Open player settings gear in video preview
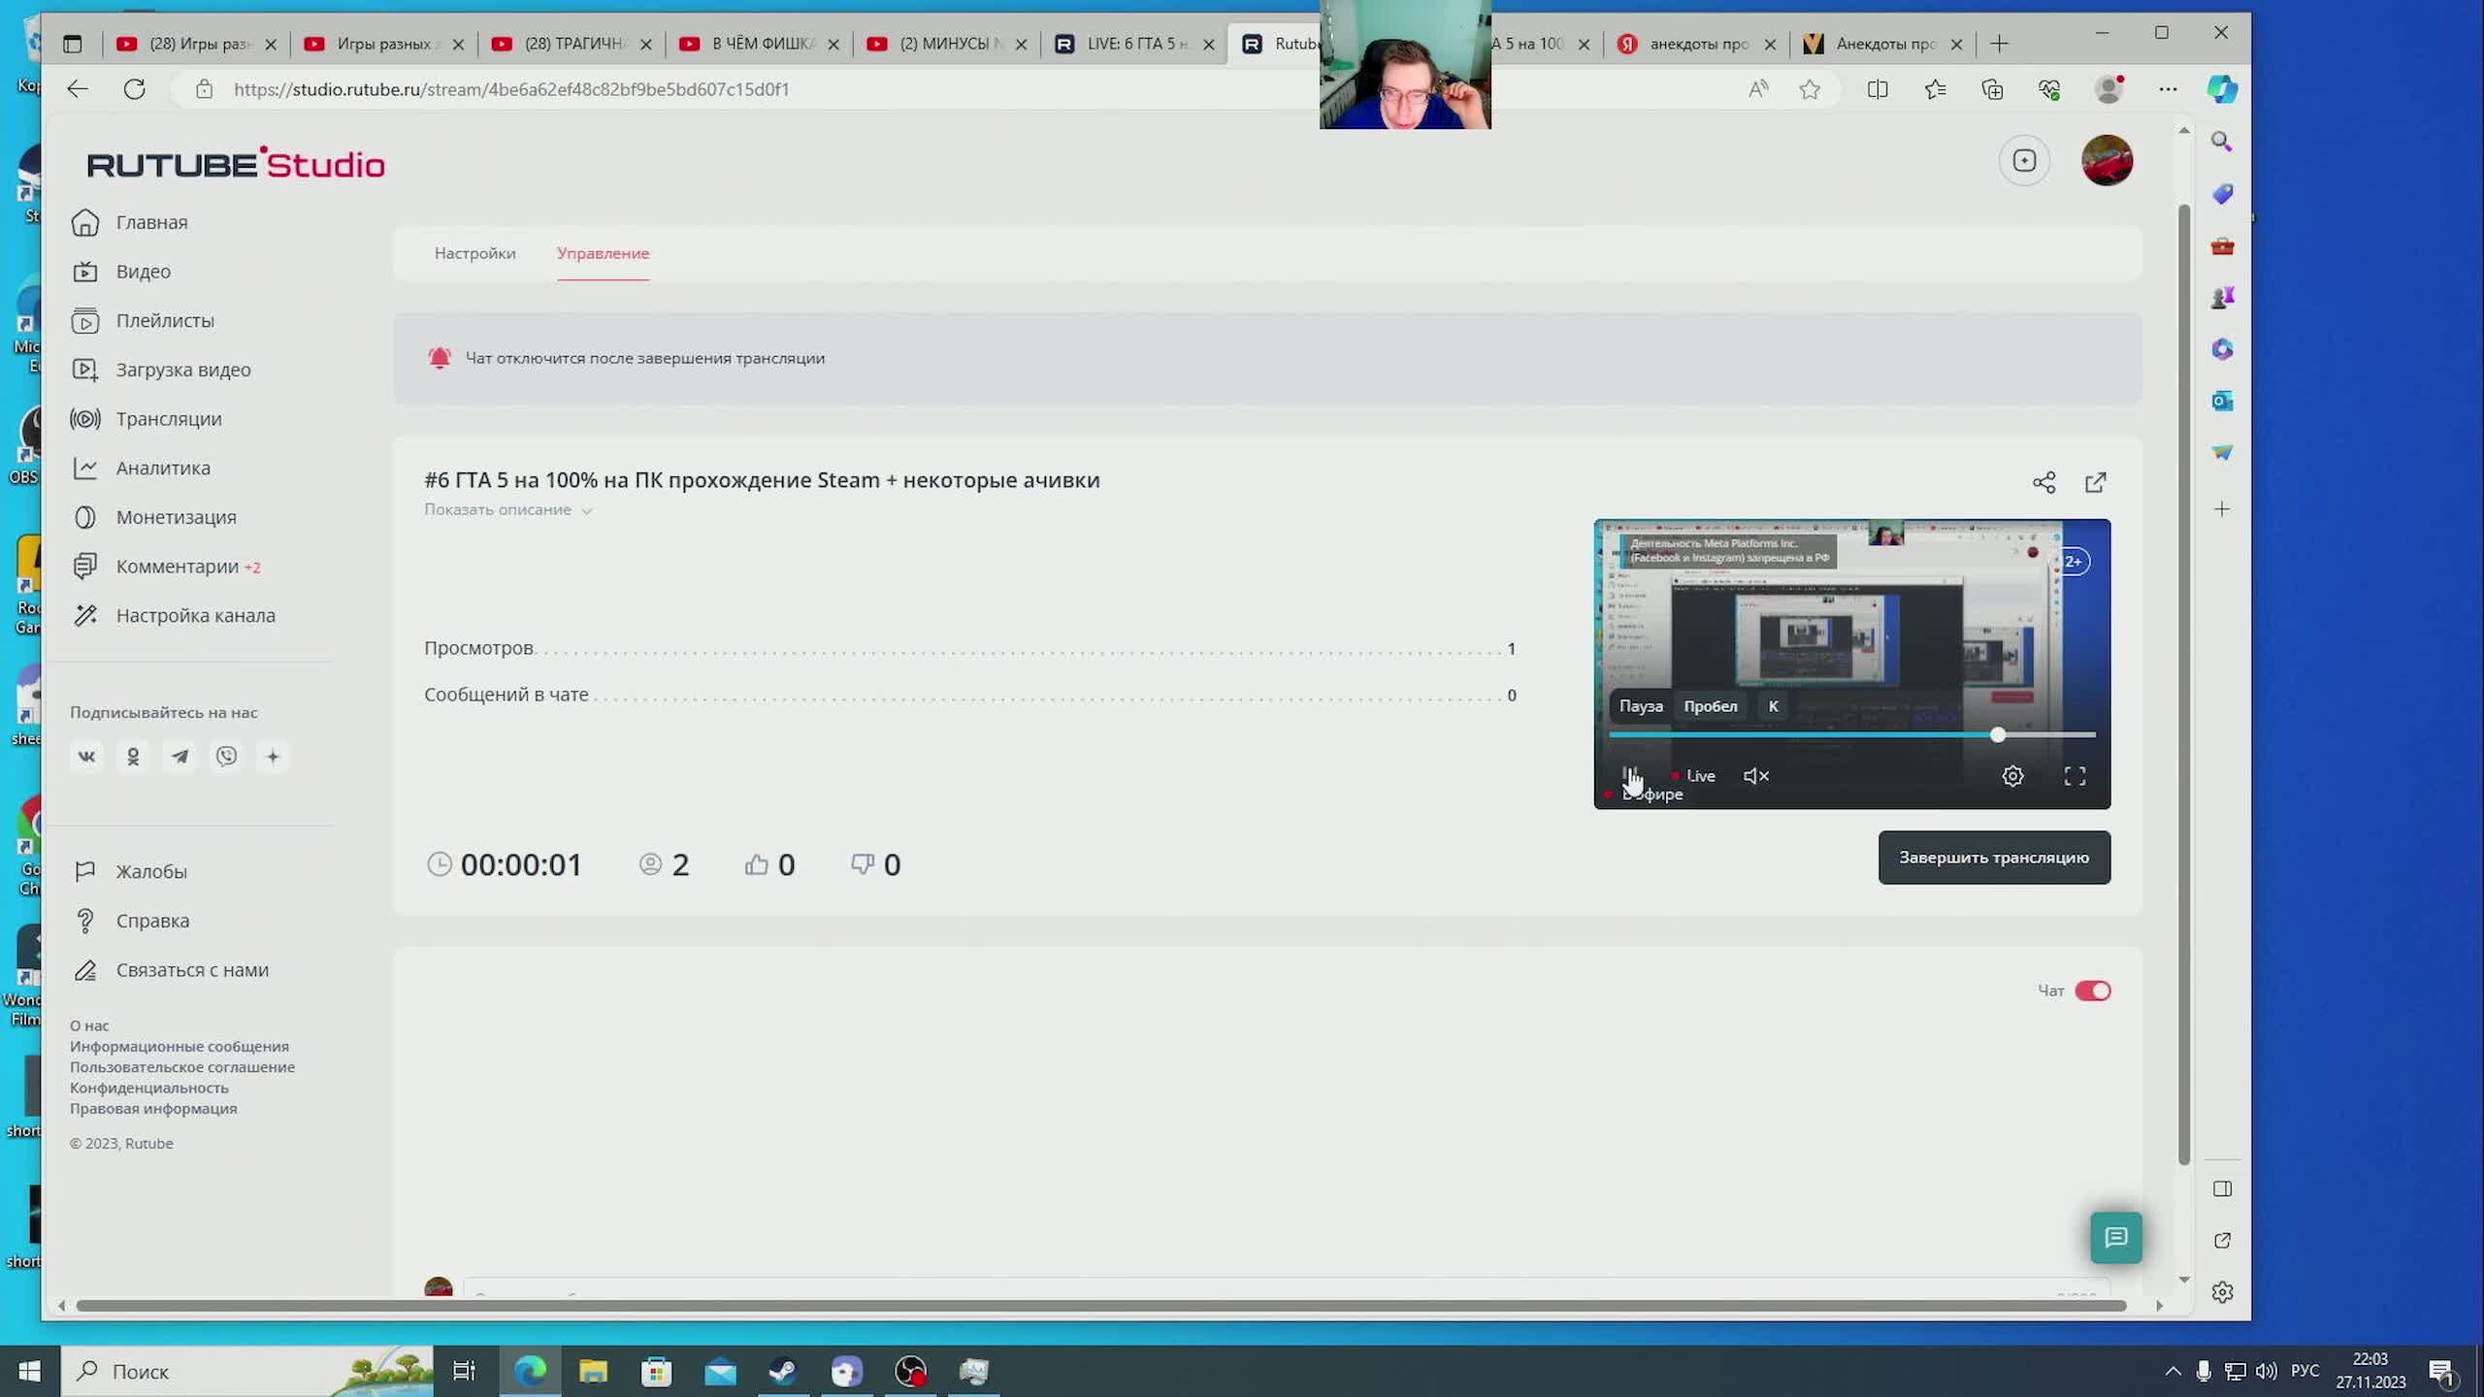Viewport: 2484px width, 1397px height. (2012, 776)
